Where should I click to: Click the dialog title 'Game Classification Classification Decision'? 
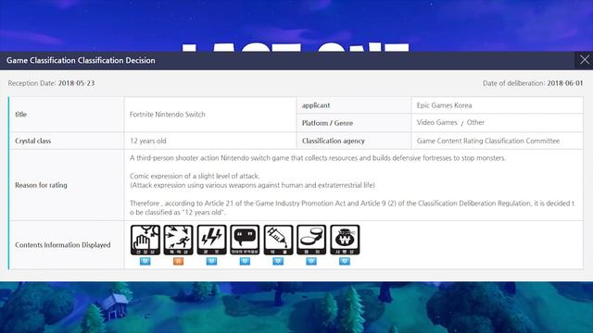coord(81,60)
